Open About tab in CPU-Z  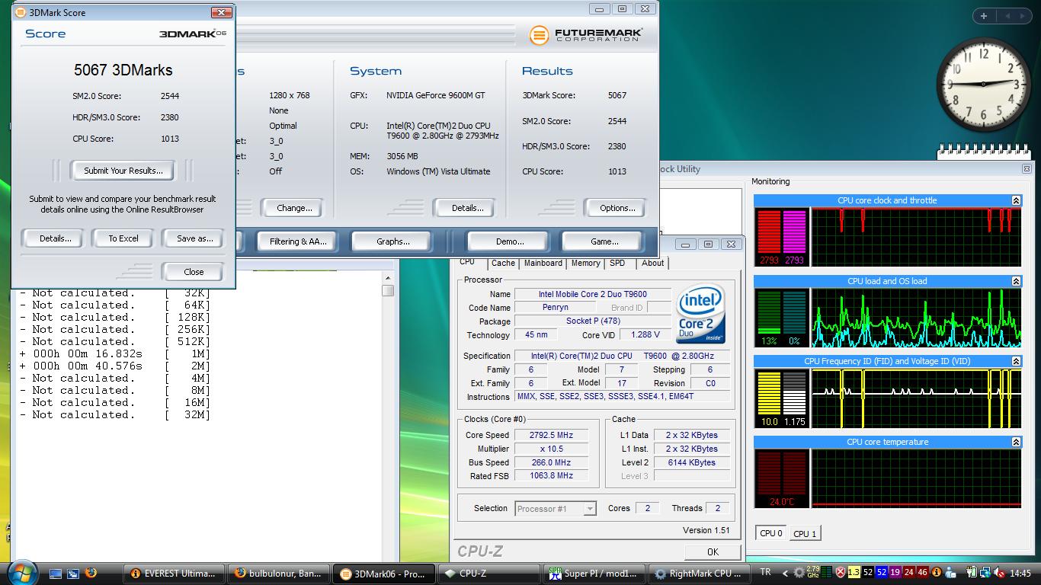[652, 263]
